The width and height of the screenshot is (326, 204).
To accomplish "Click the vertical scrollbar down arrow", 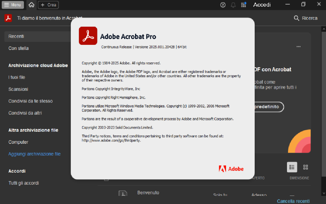I will 324,193.
